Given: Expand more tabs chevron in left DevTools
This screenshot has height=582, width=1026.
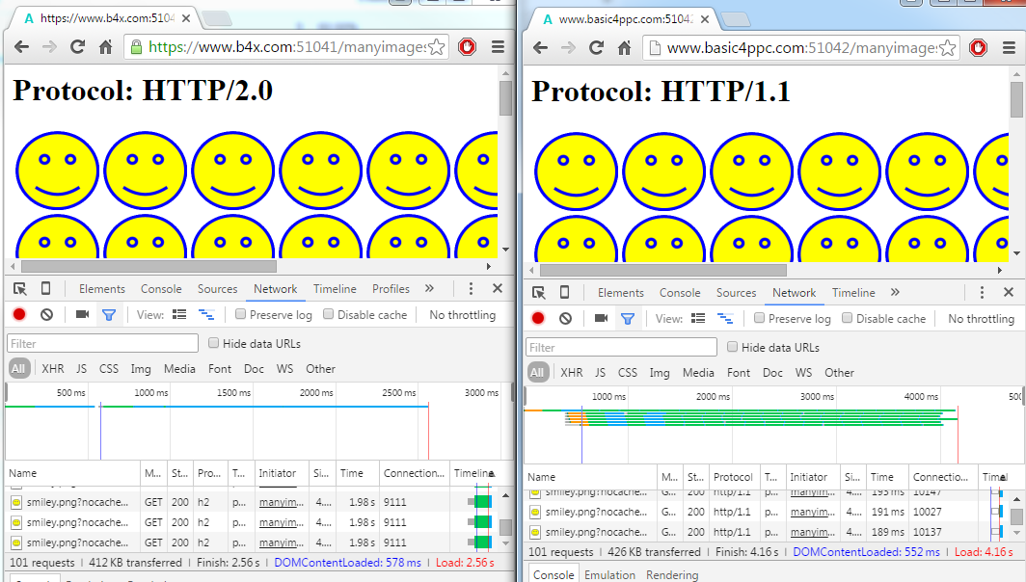Looking at the screenshot, I should [x=429, y=288].
